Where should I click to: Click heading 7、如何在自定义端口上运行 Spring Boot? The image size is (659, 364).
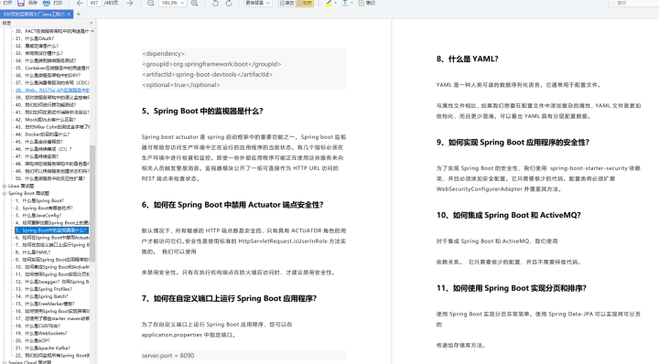tap(229, 298)
